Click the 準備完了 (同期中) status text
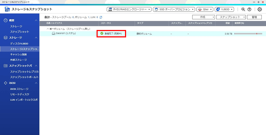 pyautogui.click(x=113, y=34)
